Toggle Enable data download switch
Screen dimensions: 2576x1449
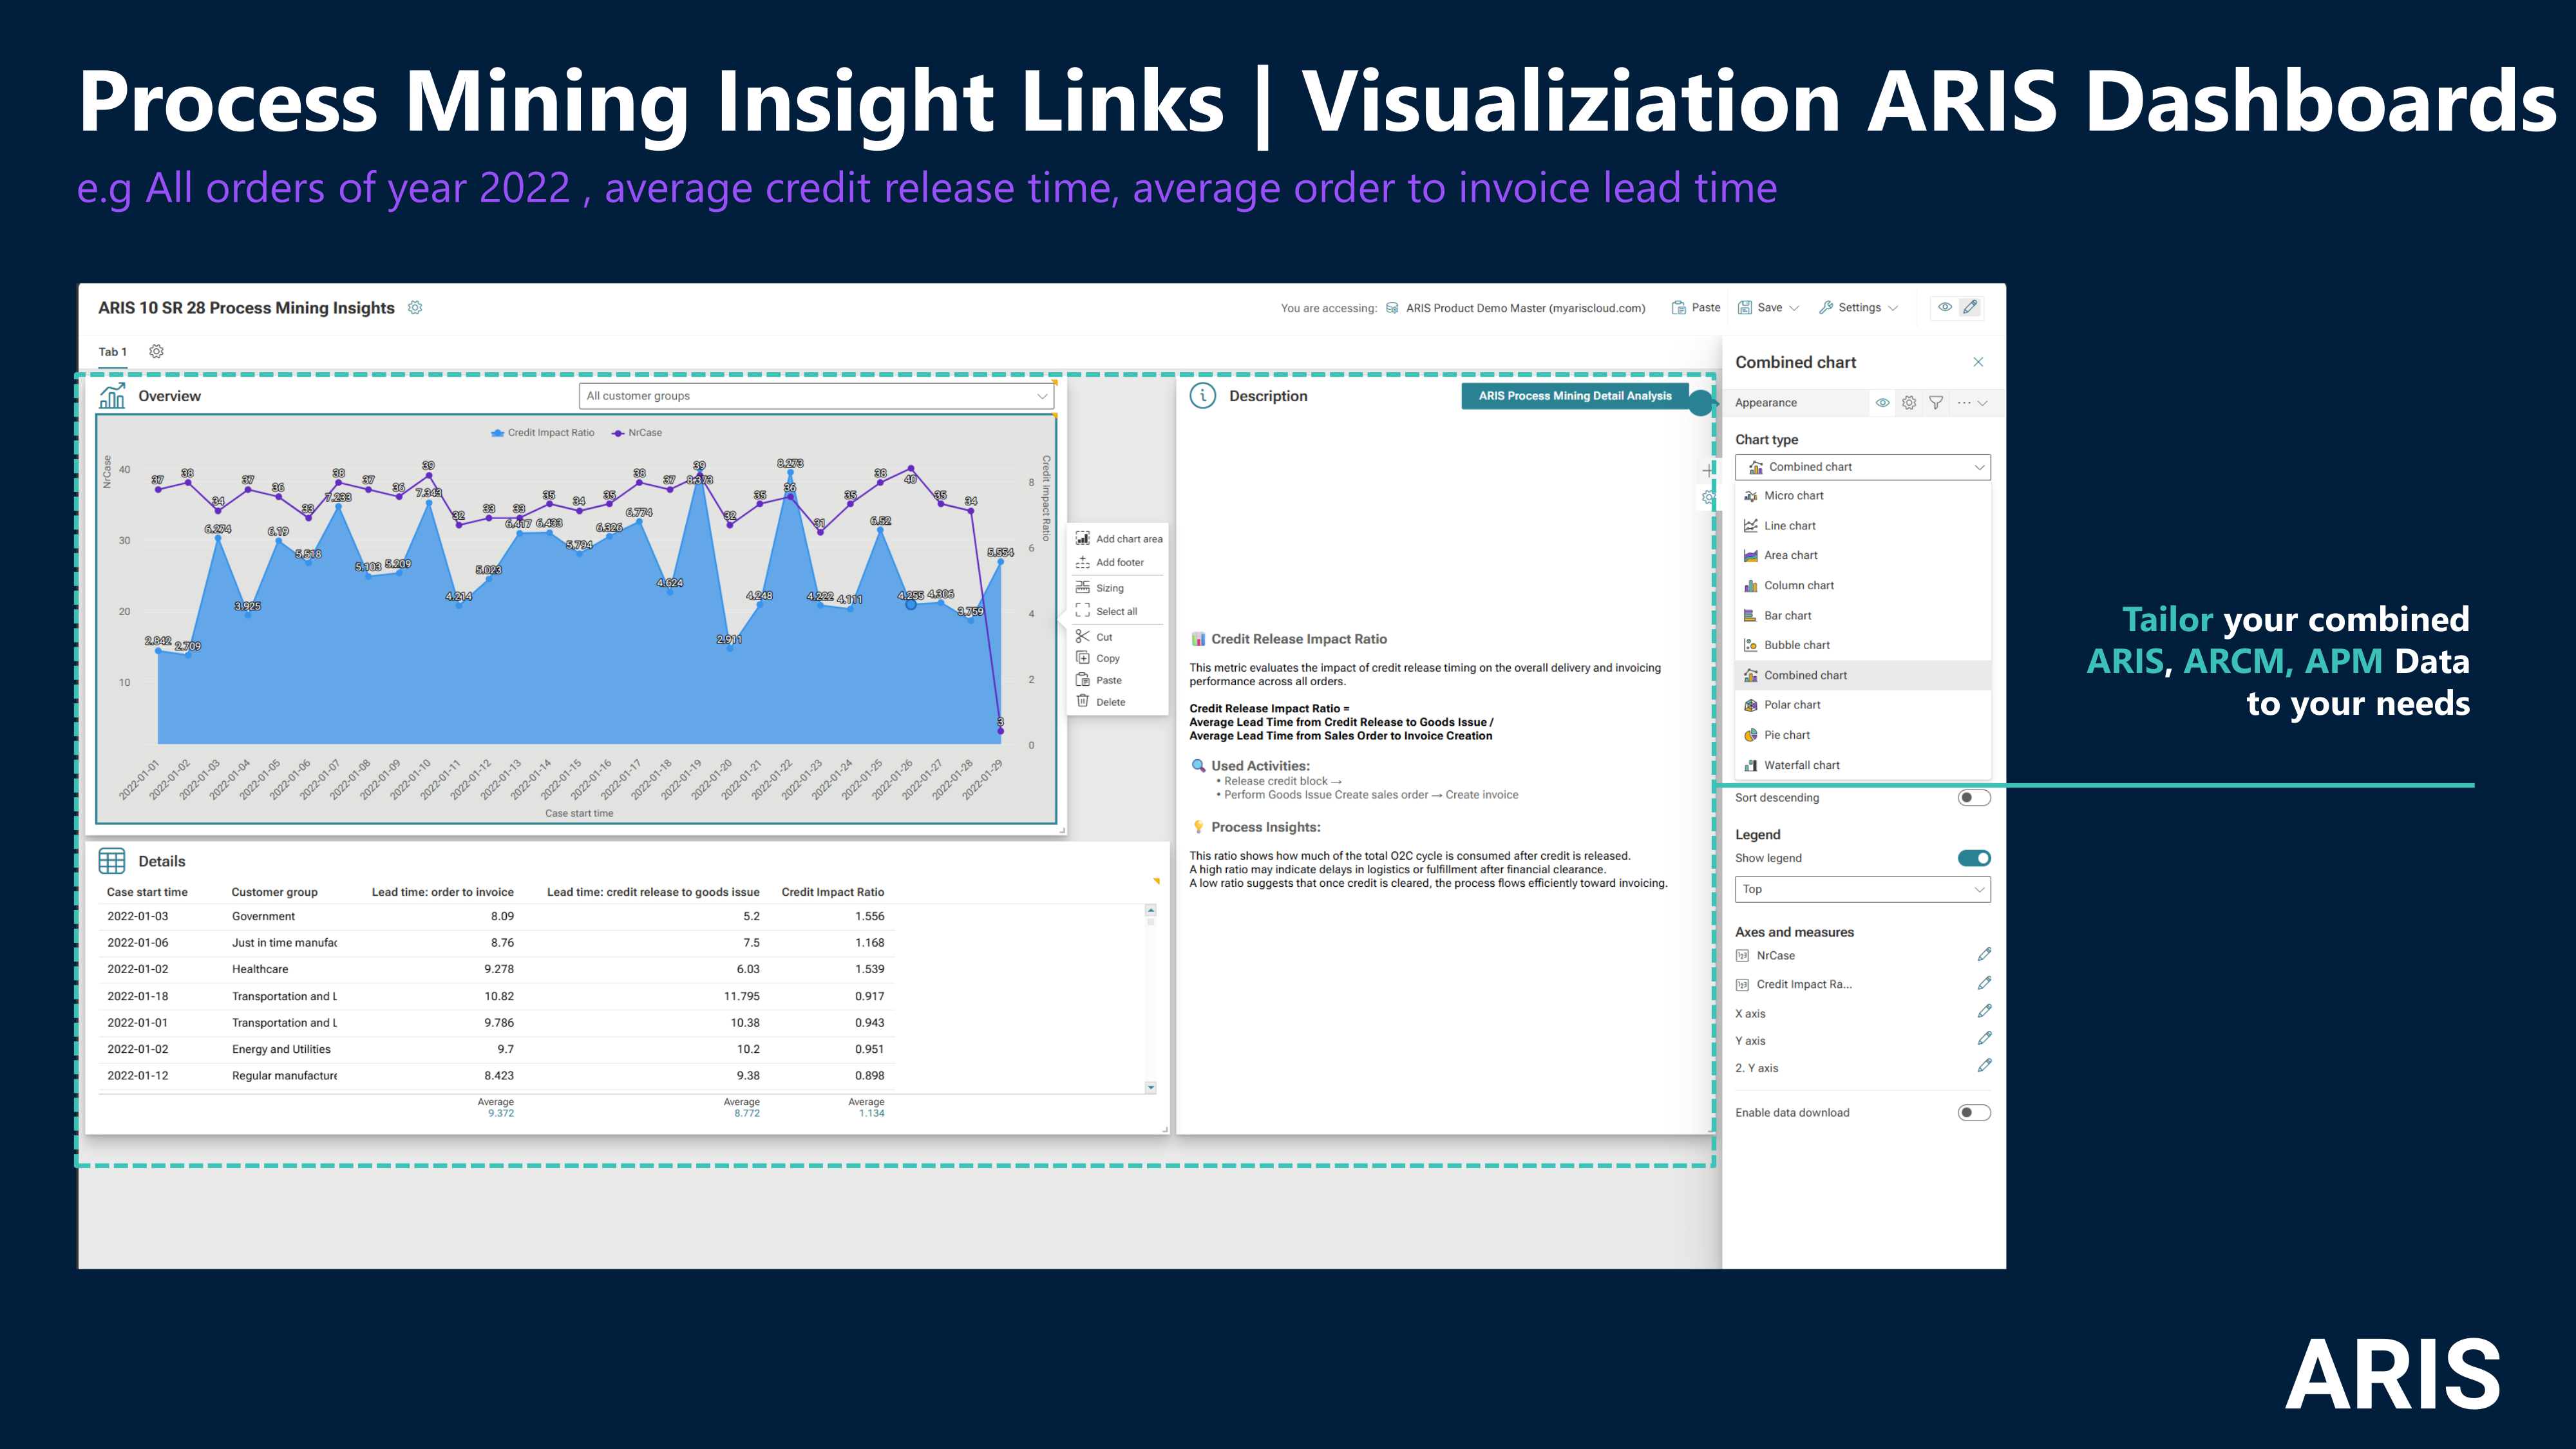click(x=1974, y=1112)
